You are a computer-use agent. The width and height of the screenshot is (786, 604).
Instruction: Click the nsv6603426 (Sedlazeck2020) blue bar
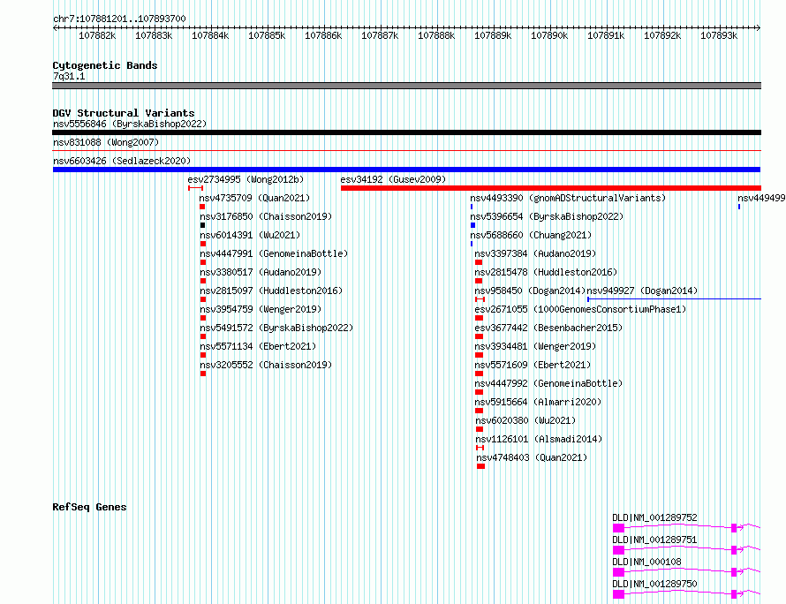pos(406,170)
